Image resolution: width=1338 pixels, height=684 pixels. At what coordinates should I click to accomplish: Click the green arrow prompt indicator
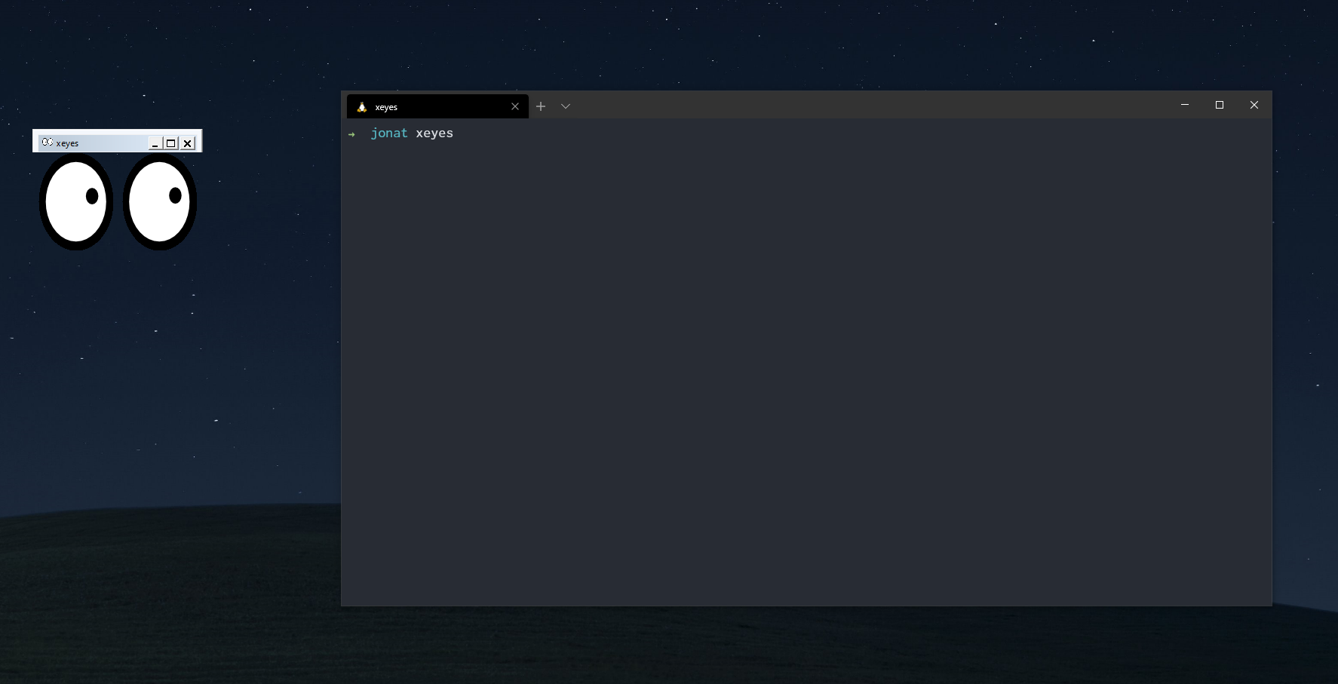click(351, 133)
